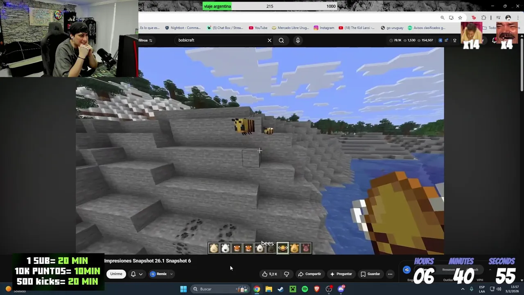This screenshot has height=295, width=524.
Task: Dislike the video with thumbs-down
Action: click(287, 274)
